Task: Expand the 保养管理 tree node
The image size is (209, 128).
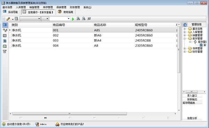Action: [185, 48]
